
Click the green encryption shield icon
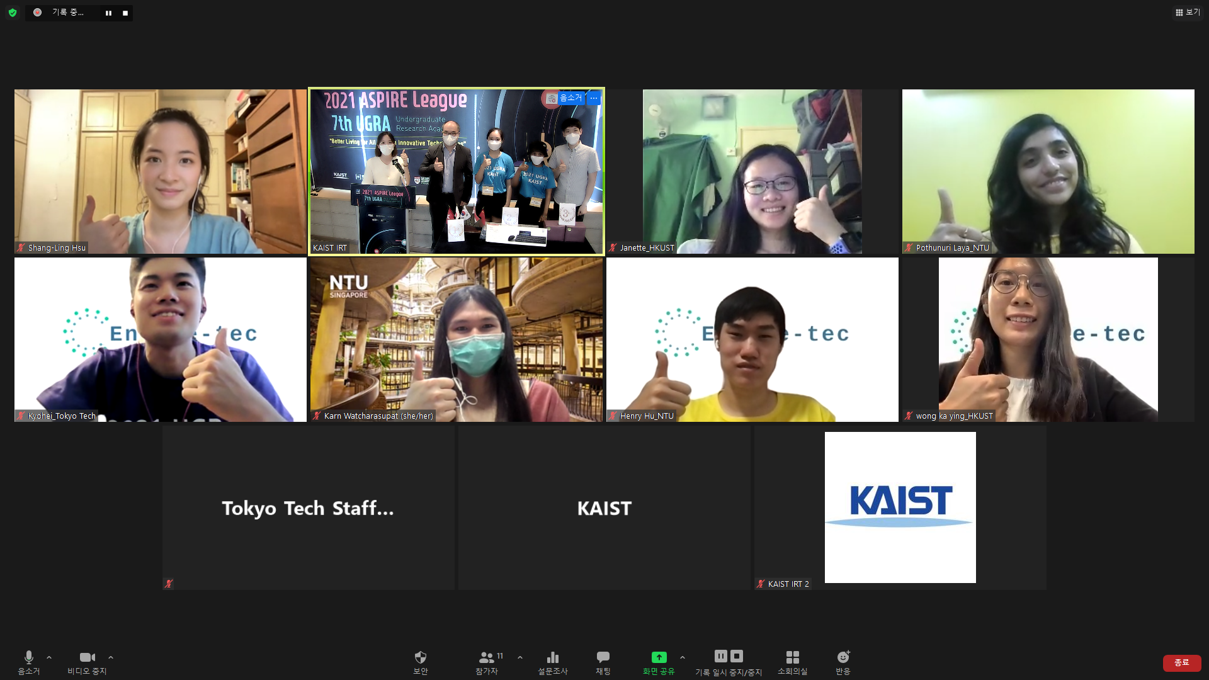(13, 13)
